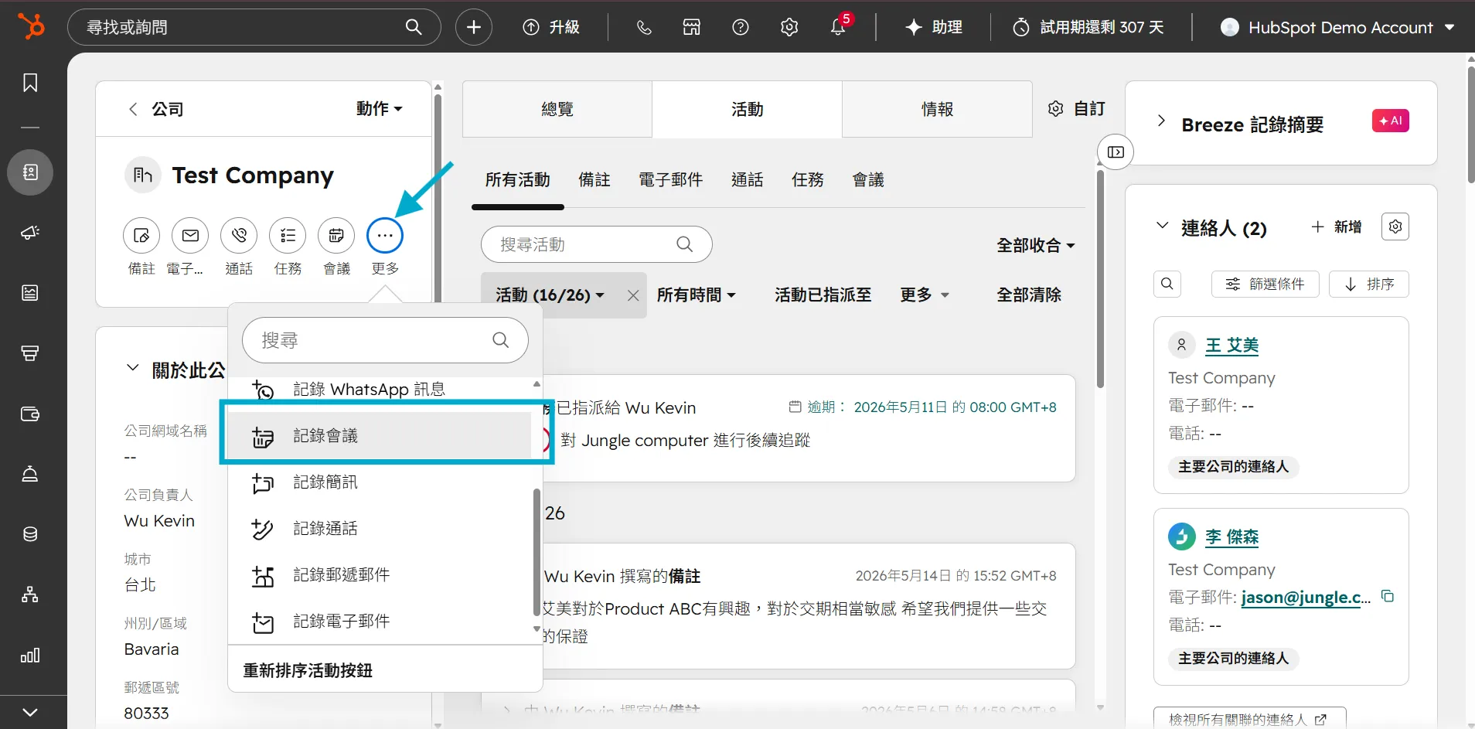1475x729 pixels.
Task: Switch to the 情報 tab
Action: (x=937, y=109)
